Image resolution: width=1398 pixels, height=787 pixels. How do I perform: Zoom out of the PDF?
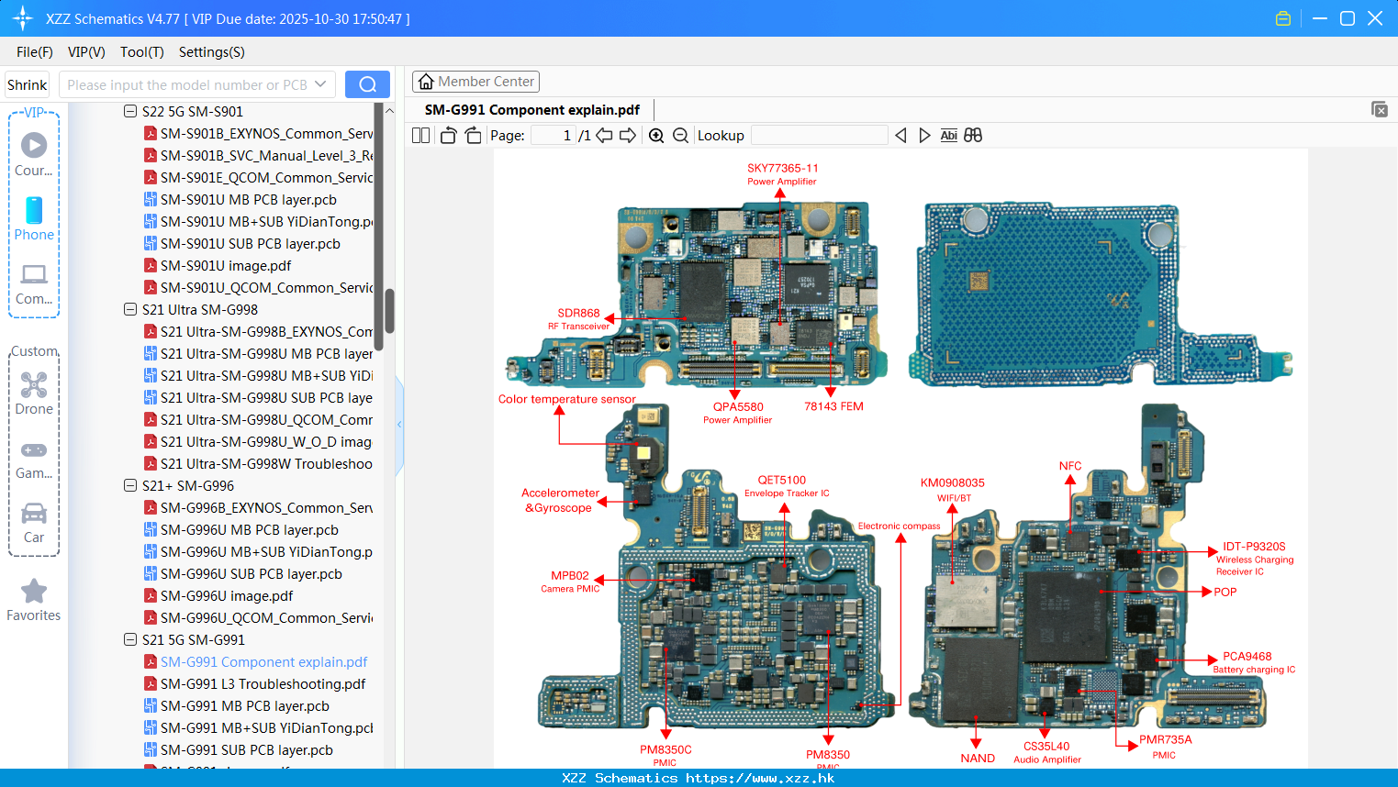[x=680, y=136]
